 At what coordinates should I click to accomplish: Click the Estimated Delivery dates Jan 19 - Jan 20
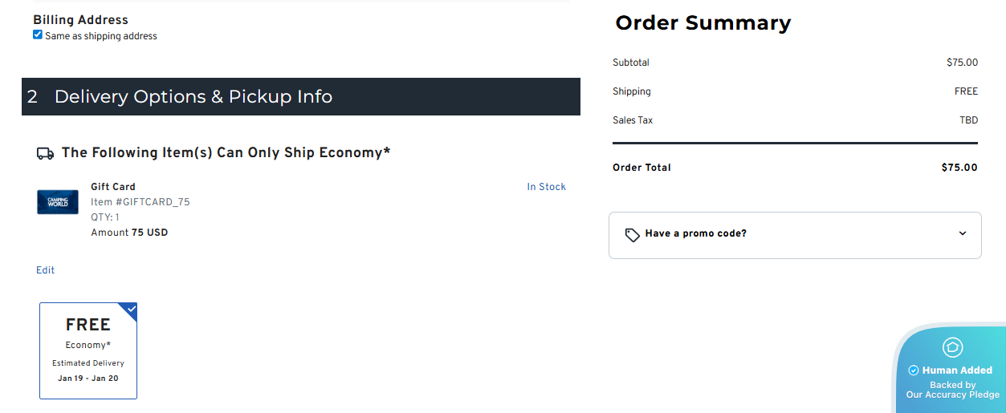tap(88, 379)
